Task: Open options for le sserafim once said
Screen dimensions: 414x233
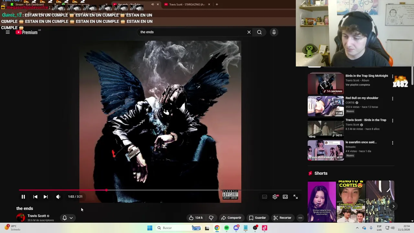Action: point(393,143)
